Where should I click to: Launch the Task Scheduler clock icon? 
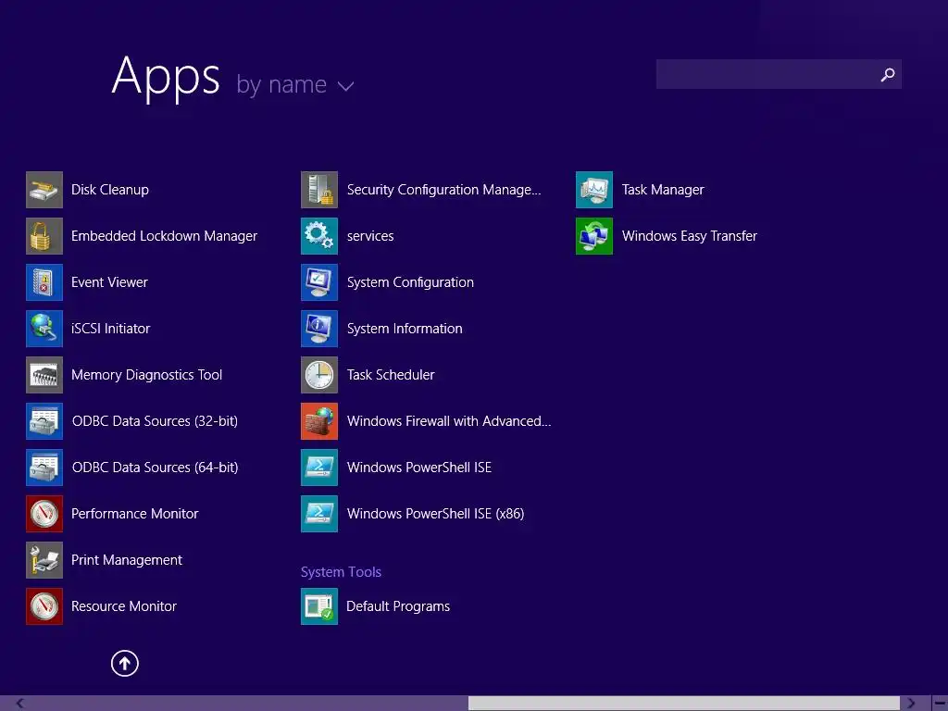(319, 375)
